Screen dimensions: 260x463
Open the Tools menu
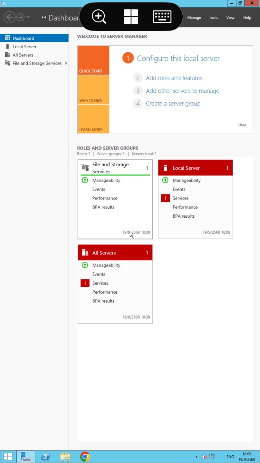214,17
